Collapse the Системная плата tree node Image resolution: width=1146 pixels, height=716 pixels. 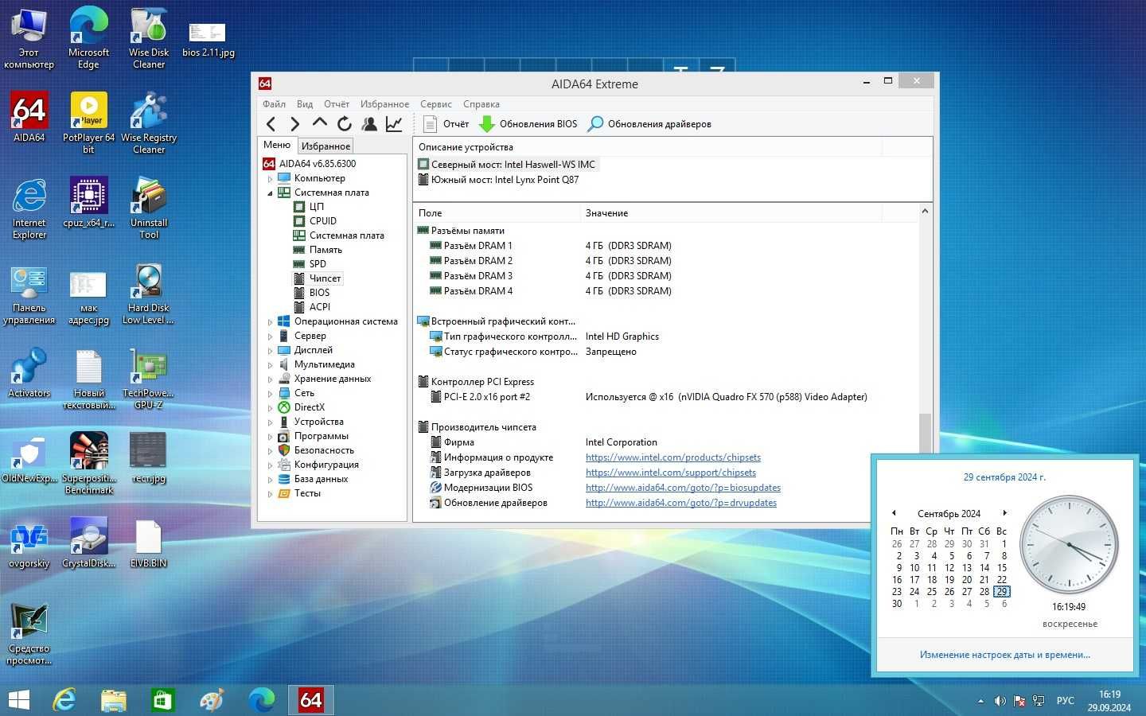[x=270, y=193]
